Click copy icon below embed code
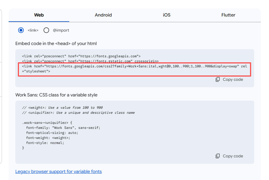This screenshot has height=180, width=269. point(218,79)
